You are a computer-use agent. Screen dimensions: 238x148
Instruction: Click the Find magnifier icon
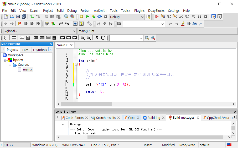(x=66, y=17)
